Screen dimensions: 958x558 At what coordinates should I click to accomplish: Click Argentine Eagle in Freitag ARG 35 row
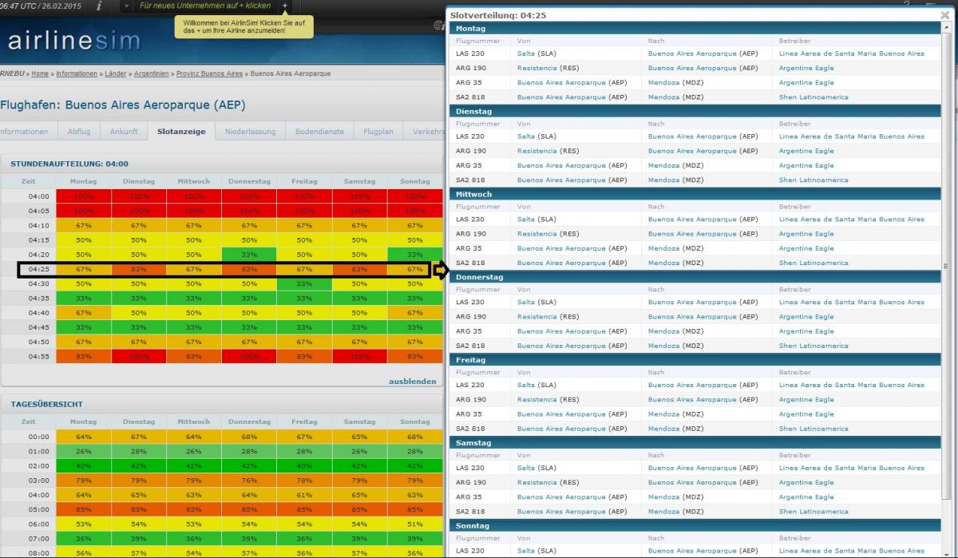pyautogui.click(x=806, y=414)
